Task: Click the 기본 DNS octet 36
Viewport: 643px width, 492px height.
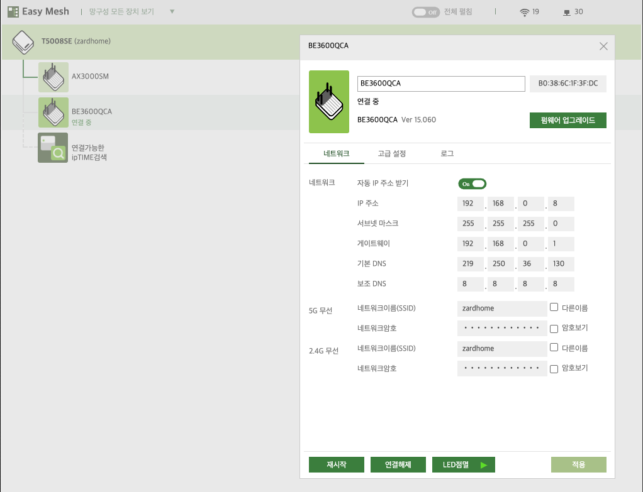Action: click(x=530, y=264)
